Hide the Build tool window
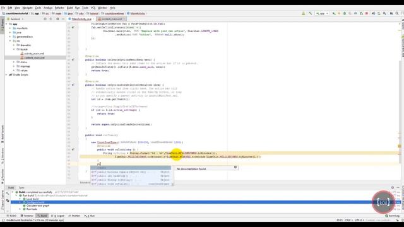The image size is (404, 227). click(398, 188)
